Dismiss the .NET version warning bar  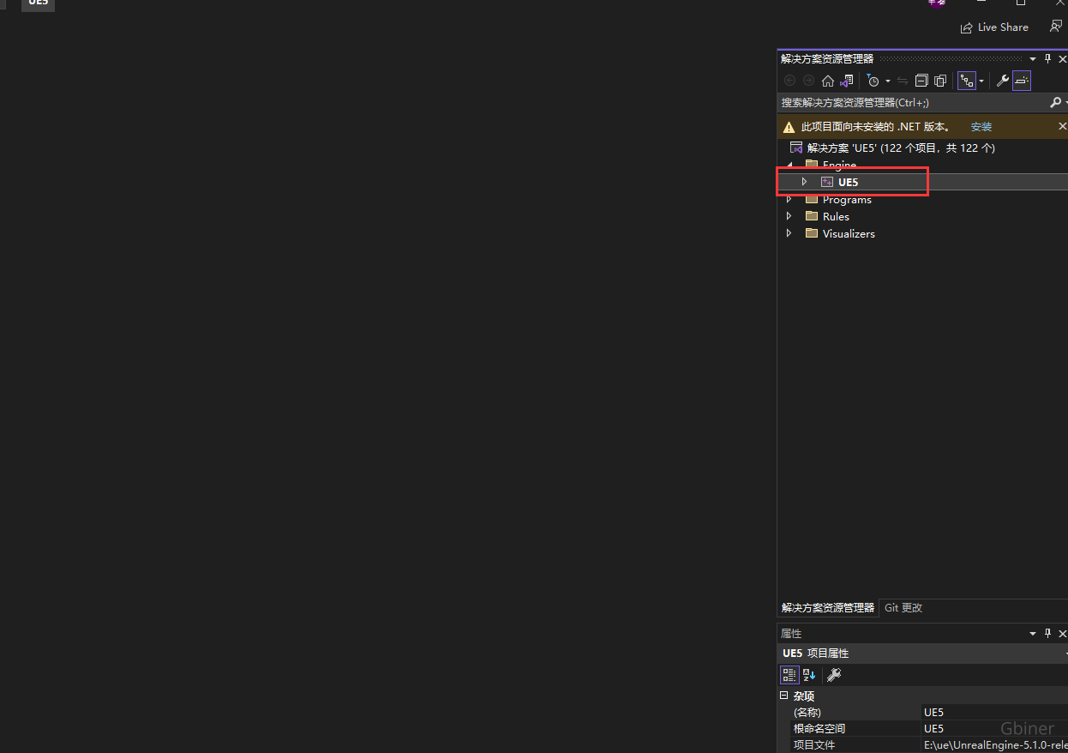(x=1062, y=126)
